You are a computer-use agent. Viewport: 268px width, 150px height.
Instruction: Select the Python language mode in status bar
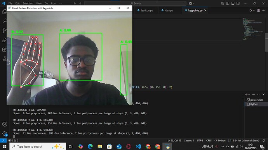click(x=222, y=140)
